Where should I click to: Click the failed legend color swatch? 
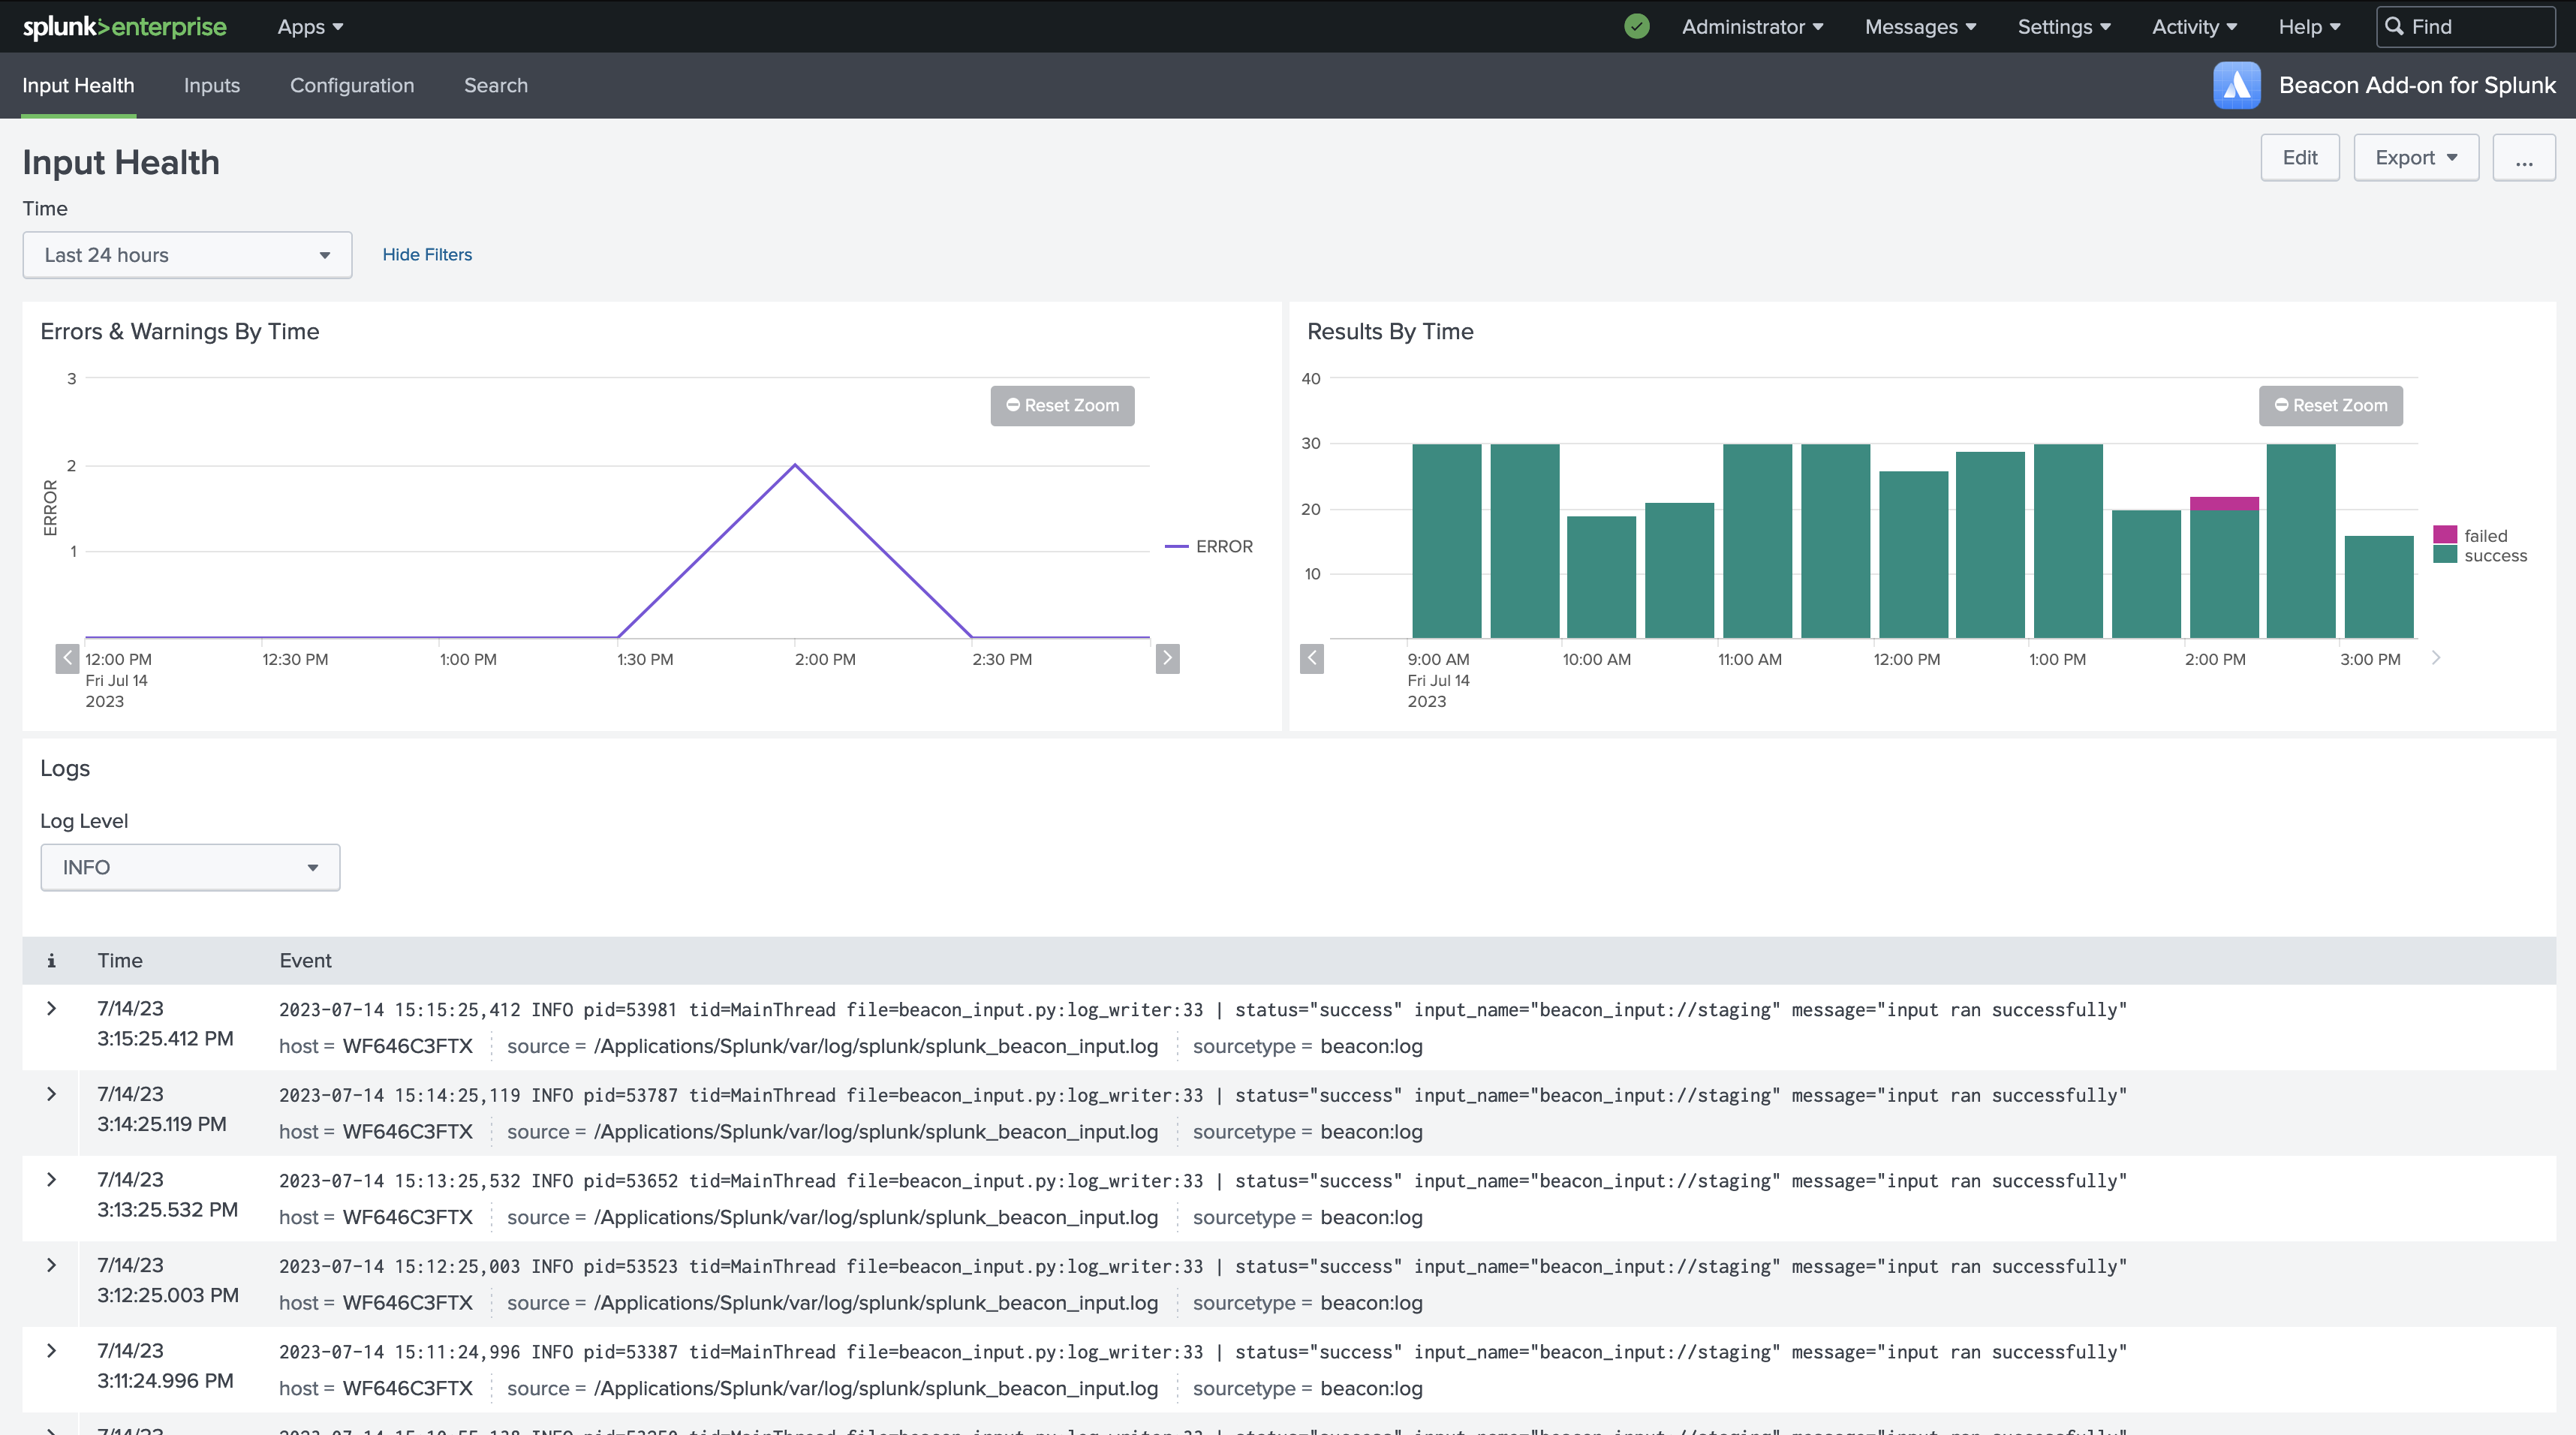coord(2445,535)
